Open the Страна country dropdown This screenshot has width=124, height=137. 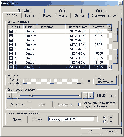95,119
